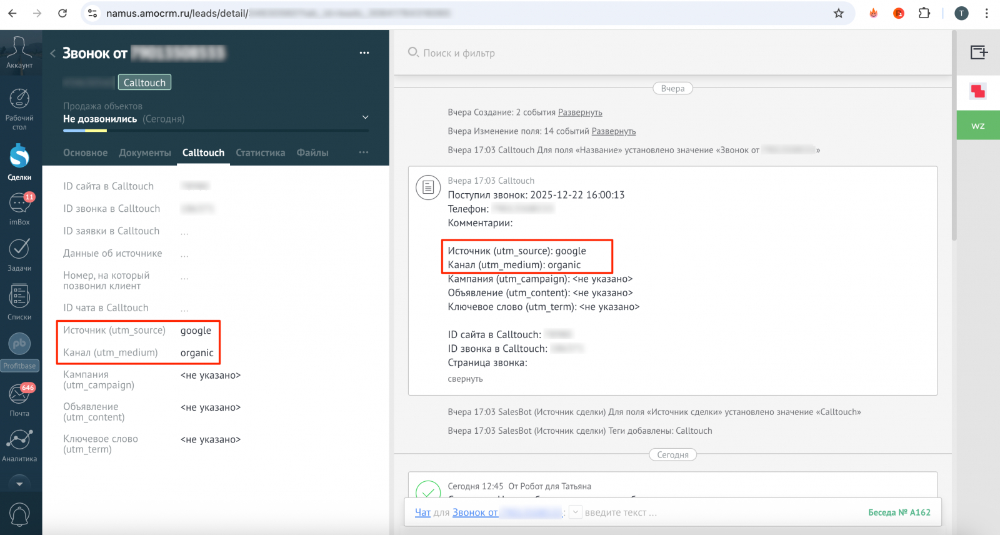Switch to the Документы tab
The image size is (1000, 535).
pos(145,152)
